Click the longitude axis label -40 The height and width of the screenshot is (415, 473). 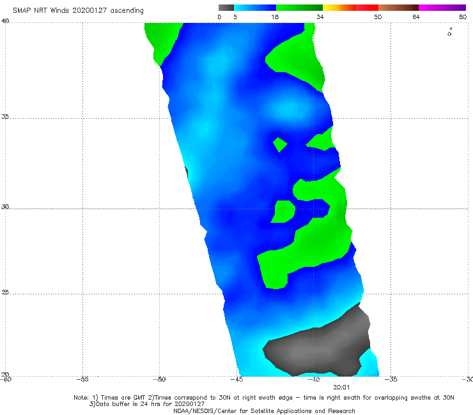tap(313, 379)
